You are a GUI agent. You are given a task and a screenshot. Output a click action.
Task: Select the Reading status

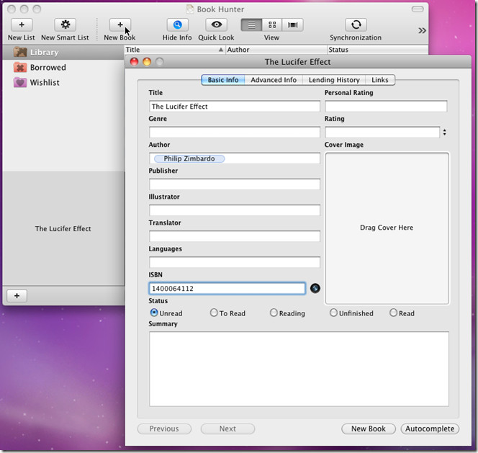click(287, 313)
